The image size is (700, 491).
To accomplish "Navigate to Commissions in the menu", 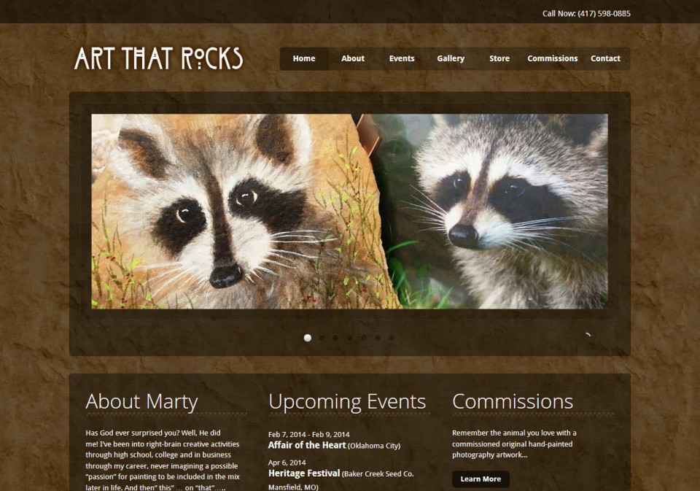I will (552, 58).
